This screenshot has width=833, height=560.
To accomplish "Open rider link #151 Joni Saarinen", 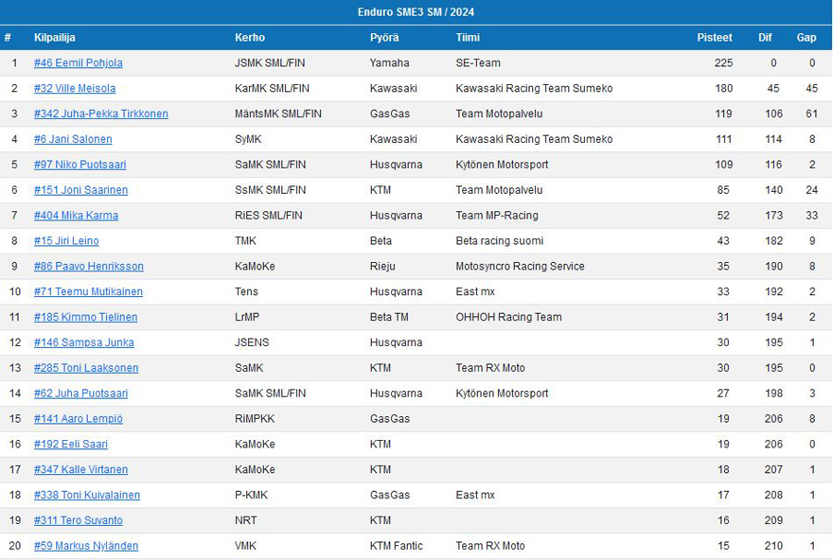I will pyautogui.click(x=80, y=190).
